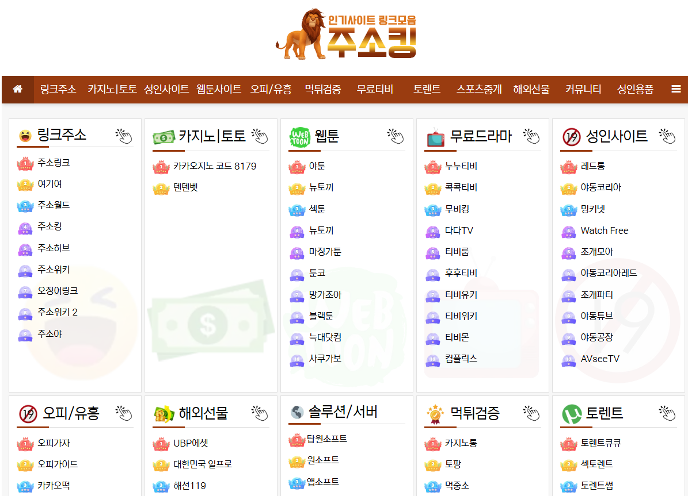Click hand pointer icon in 오피/유흥 panel
Screen dimensions: 688x496
124,413
